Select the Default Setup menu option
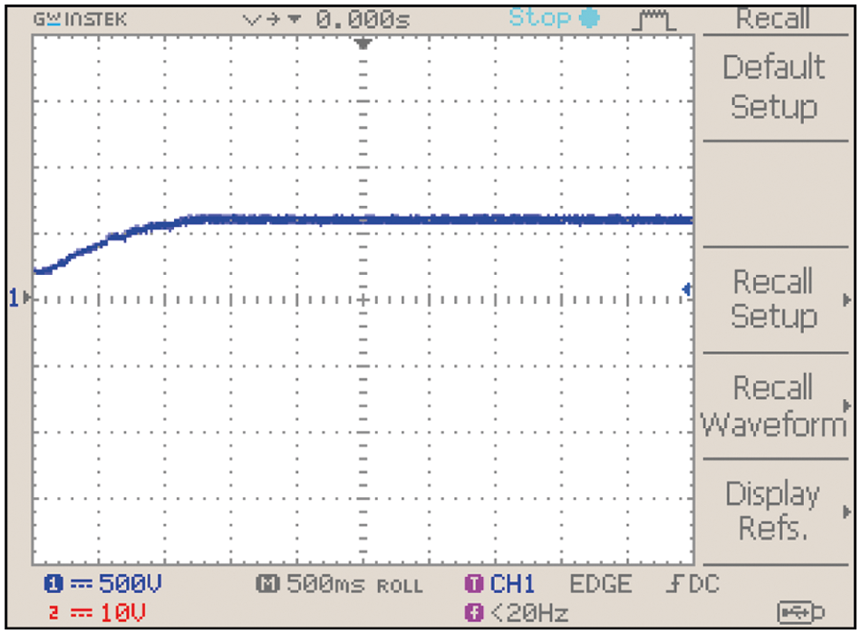This screenshot has width=861, height=634. (x=773, y=87)
